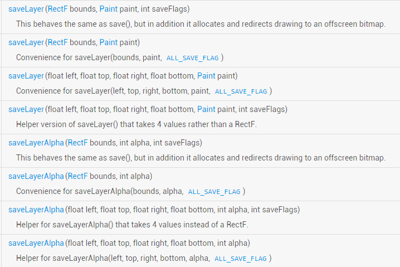
Task: Click RectF in saveLayer(RectF, Paint, int saveFlags) signature
Action: (58, 9)
